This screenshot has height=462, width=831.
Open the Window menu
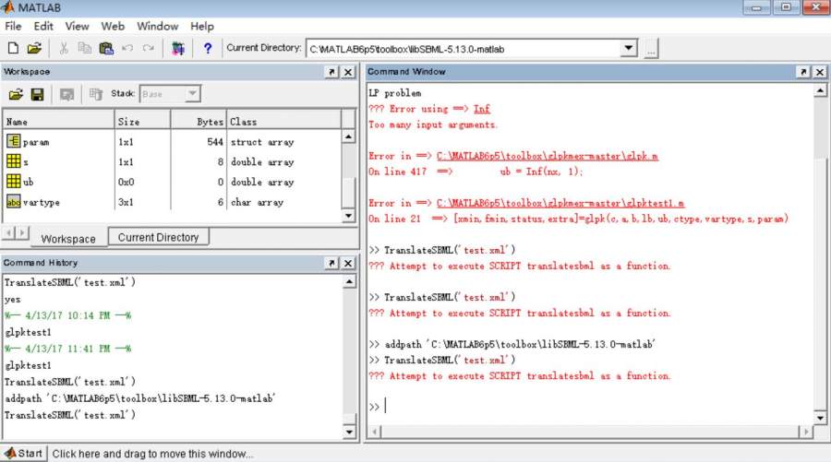click(157, 26)
